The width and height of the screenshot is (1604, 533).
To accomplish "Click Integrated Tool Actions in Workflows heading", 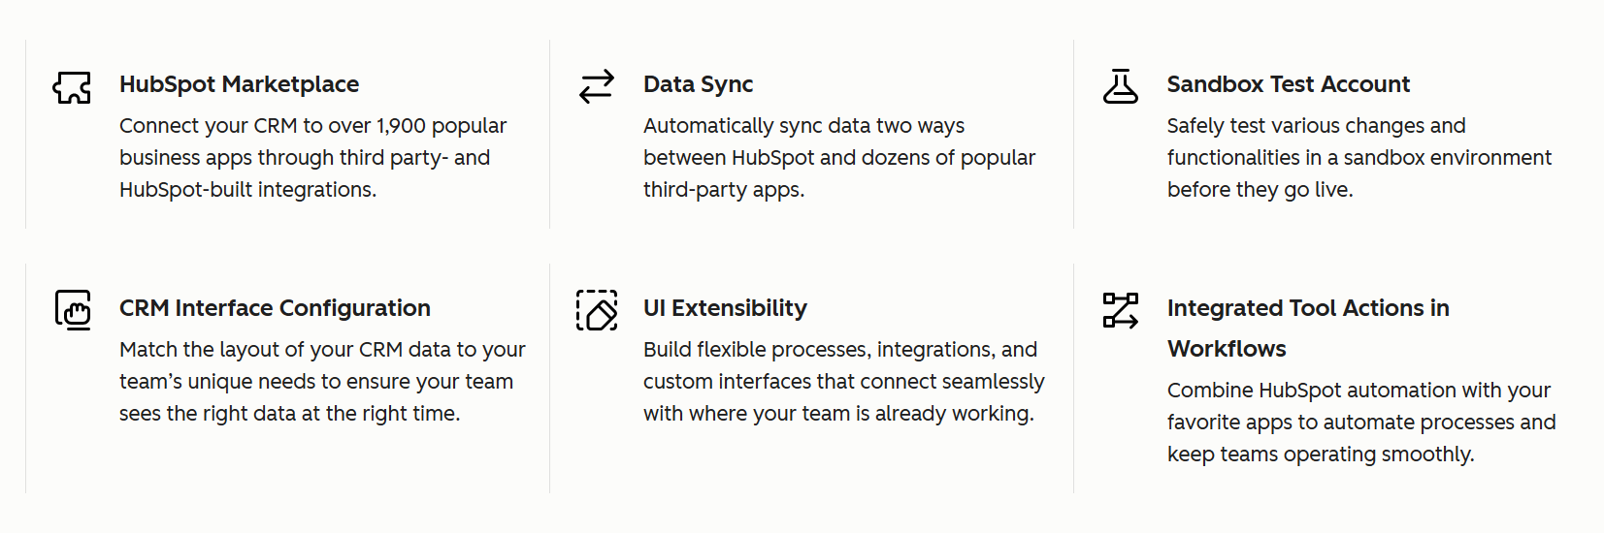I will click(1307, 308).
